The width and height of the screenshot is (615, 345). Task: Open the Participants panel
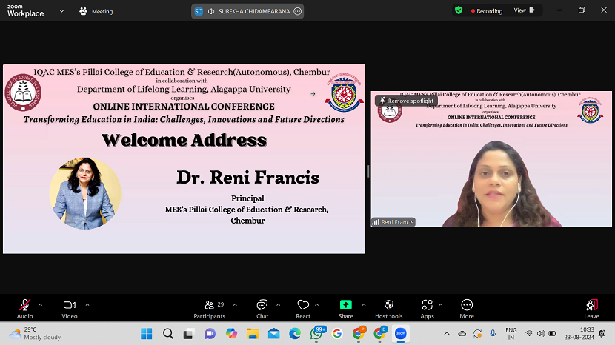click(x=210, y=309)
